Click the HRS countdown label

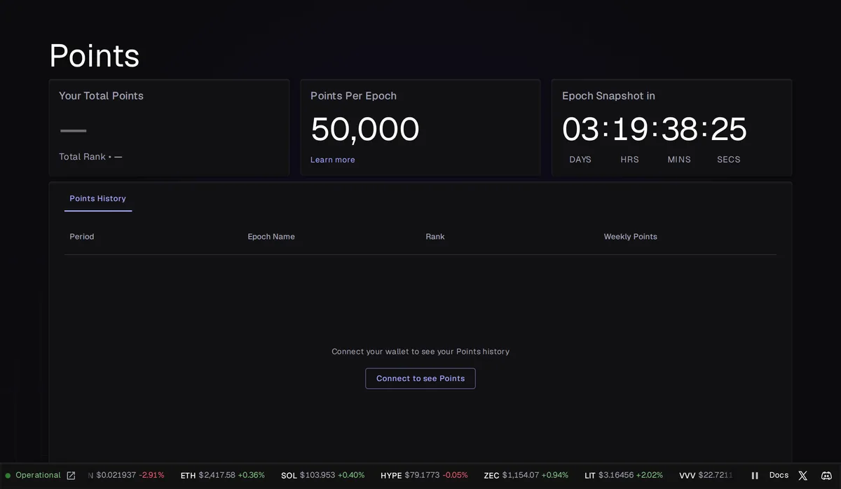(x=629, y=160)
